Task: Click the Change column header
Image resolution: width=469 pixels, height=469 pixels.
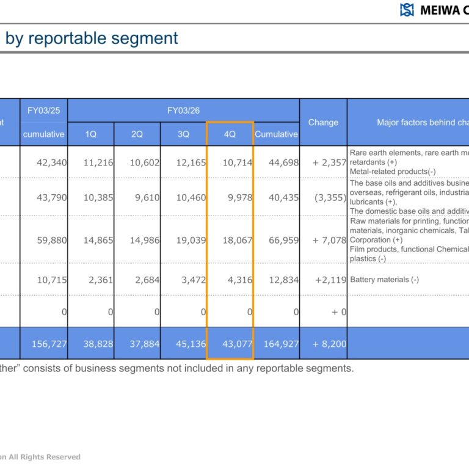Action: click(323, 122)
